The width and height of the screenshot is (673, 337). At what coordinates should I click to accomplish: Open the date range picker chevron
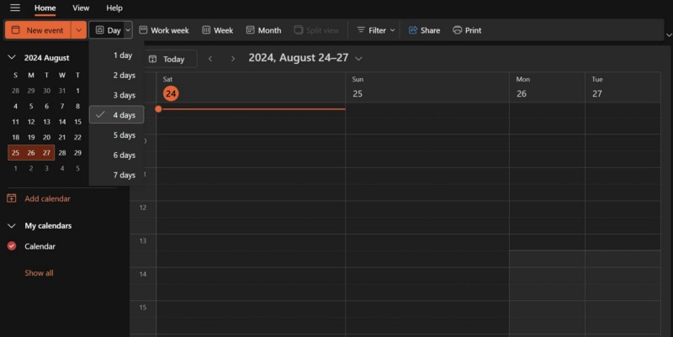(x=359, y=59)
